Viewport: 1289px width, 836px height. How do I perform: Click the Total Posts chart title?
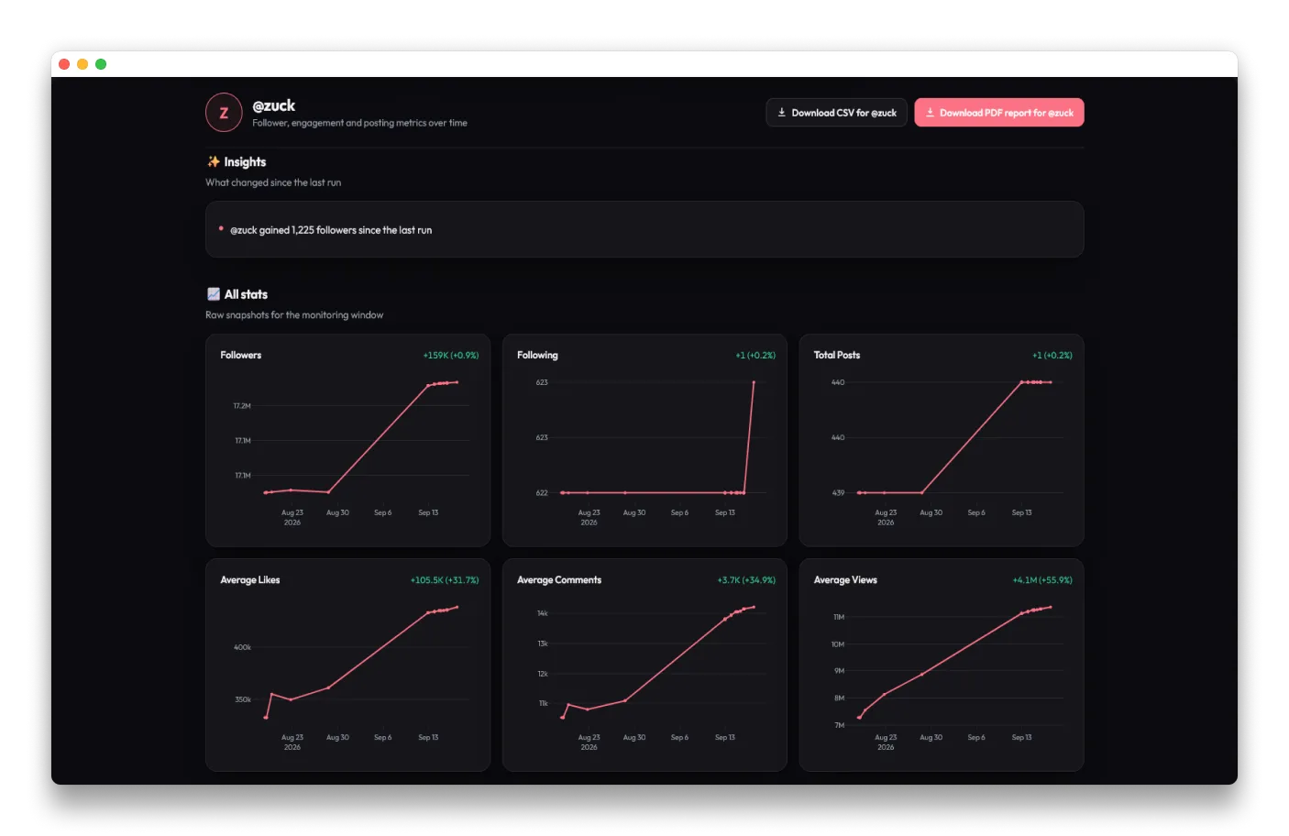point(837,355)
